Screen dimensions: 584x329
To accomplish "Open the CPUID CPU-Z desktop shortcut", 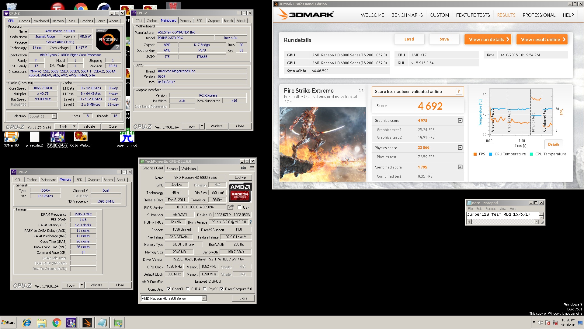I will 57,139.
